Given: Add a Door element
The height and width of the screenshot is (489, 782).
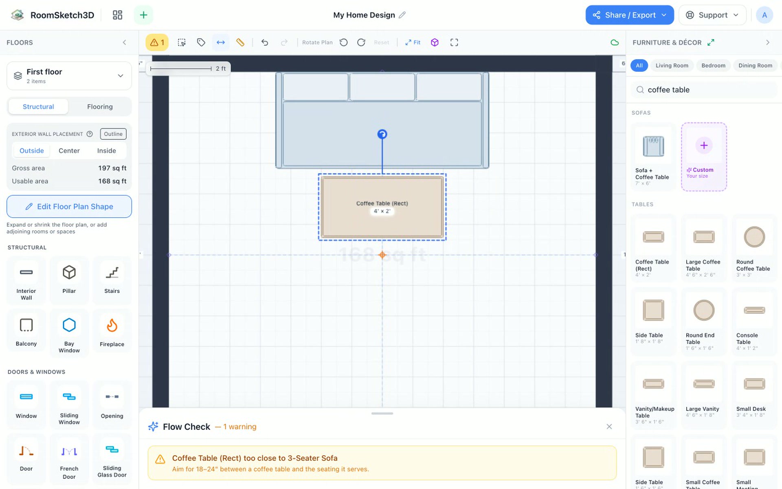Looking at the screenshot, I should coord(26,459).
